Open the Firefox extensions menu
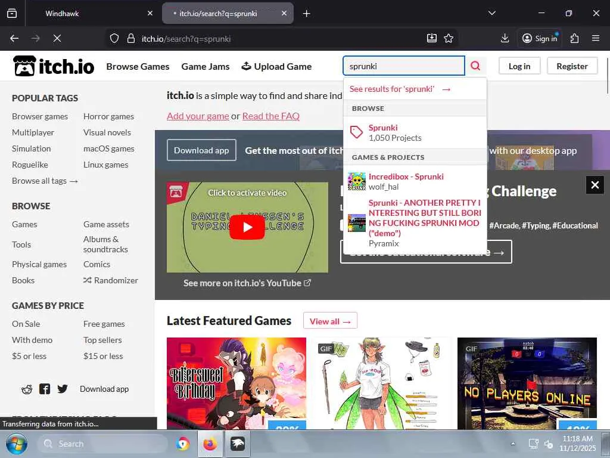Viewport: 610px width, 458px height. 575,38
